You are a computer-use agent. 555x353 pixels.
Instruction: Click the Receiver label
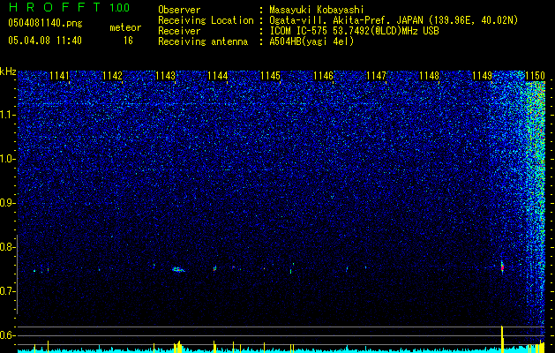[x=179, y=31]
